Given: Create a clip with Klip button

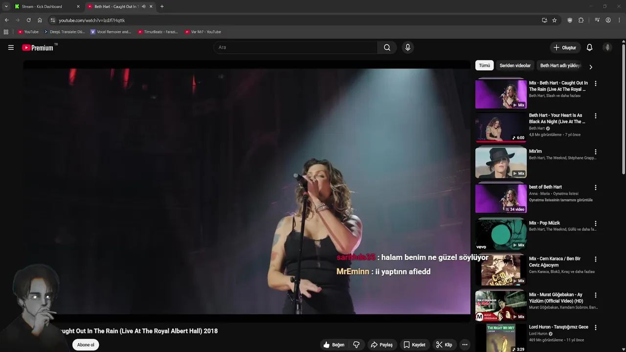Looking at the screenshot, I should [444, 345].
